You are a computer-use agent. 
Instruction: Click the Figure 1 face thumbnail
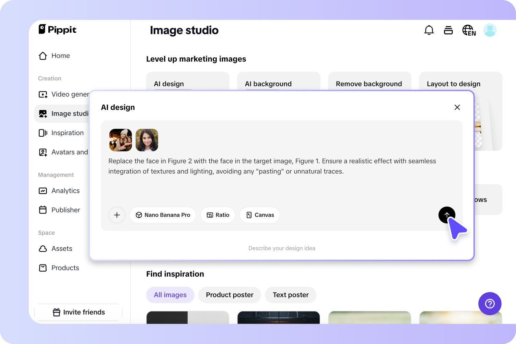pyautogui.click(x=120, y=140)
